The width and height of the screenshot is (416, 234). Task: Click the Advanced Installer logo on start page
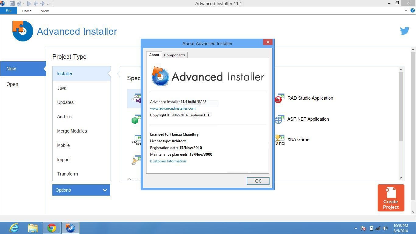pos(65,31)
